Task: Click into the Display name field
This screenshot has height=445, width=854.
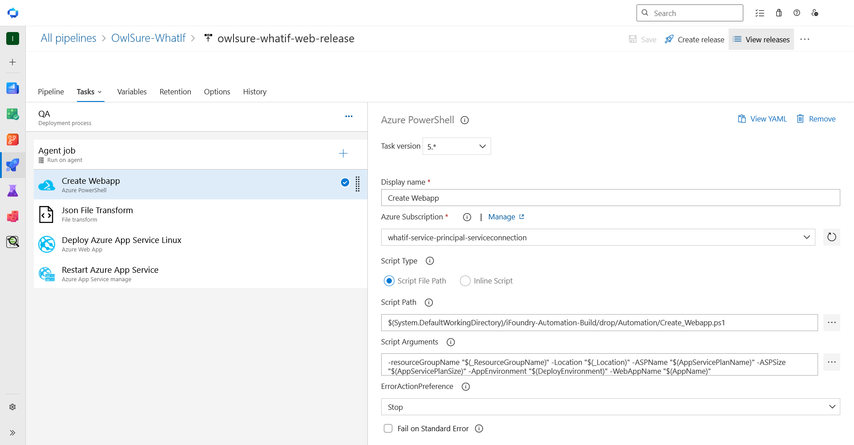Action: tap(610, 198)
